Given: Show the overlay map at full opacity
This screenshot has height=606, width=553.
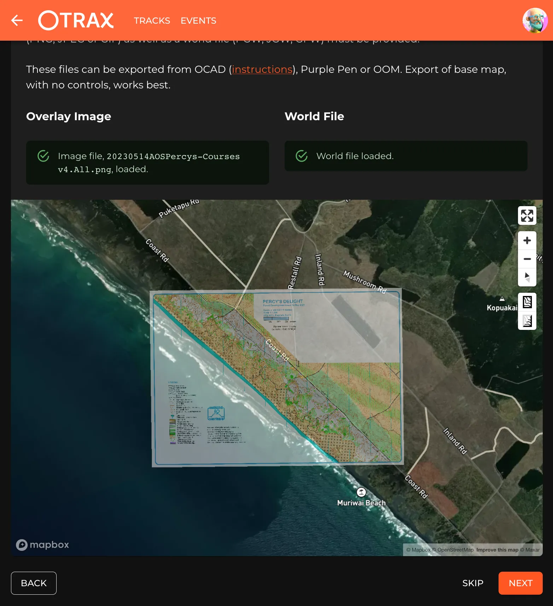Looking at the screenshot, I should pos(527,302).
